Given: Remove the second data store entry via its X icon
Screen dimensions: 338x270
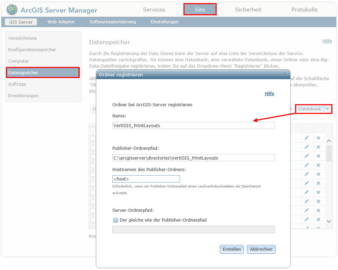Looking at the screenshot, I should click(x=318, y=147).
